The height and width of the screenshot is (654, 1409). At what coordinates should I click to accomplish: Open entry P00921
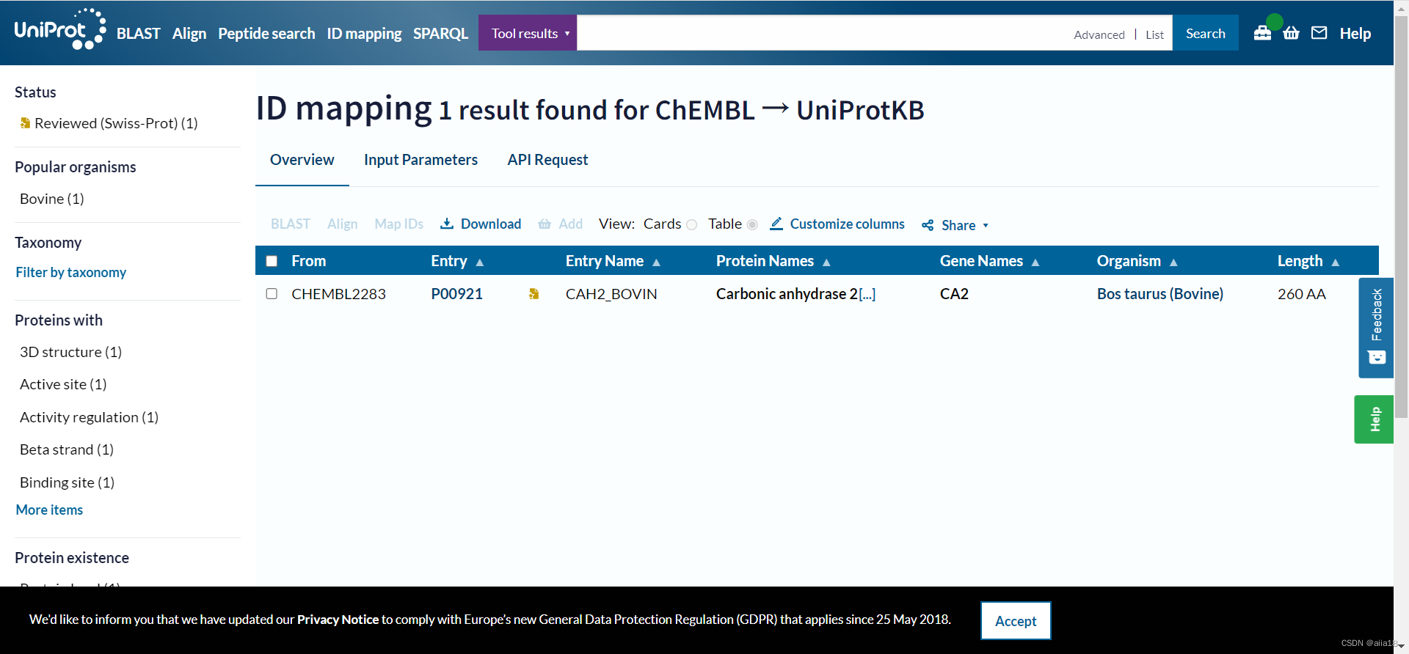tap(456, 294)
